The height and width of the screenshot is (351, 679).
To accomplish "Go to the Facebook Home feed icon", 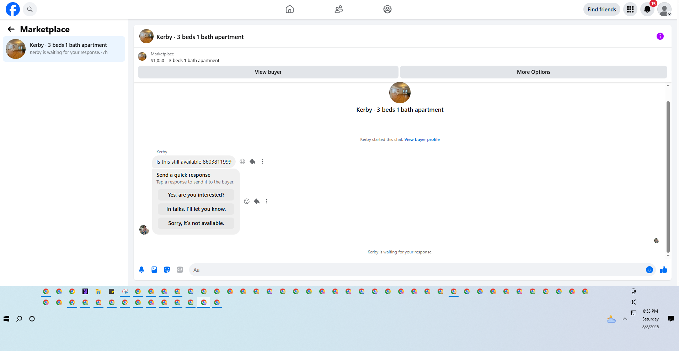I will (x=290, y=9).
